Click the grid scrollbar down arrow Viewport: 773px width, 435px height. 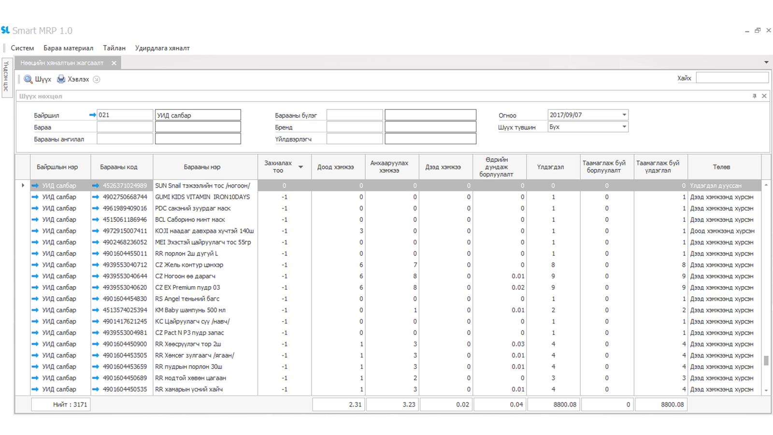[766, 391]
